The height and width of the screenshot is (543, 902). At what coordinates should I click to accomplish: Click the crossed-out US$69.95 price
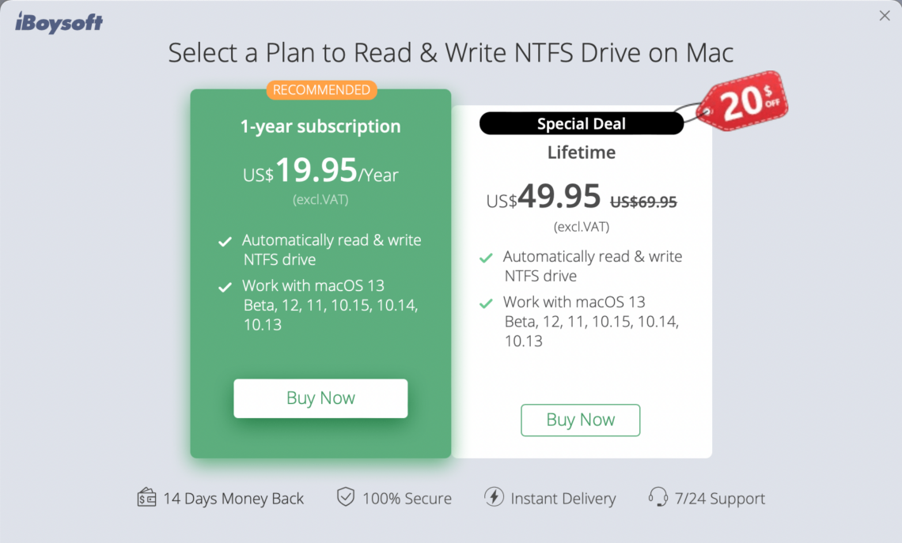point(643,202)
